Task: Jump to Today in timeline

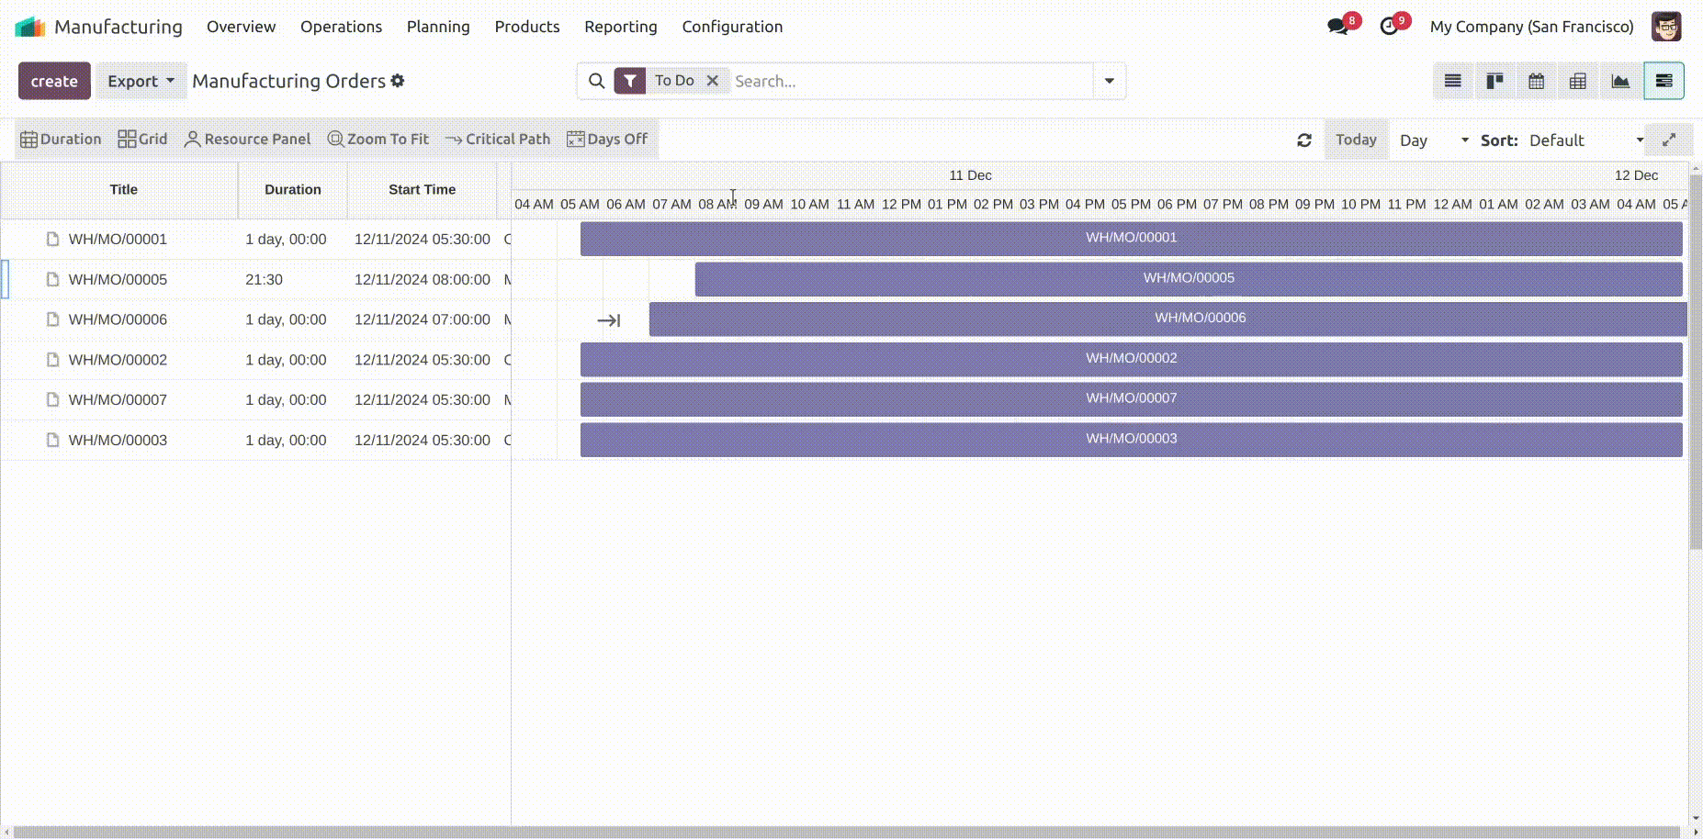Action: [1356, 140]
